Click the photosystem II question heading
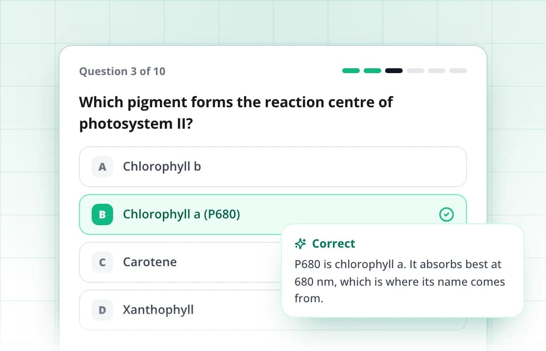 [x=236, y=113]
